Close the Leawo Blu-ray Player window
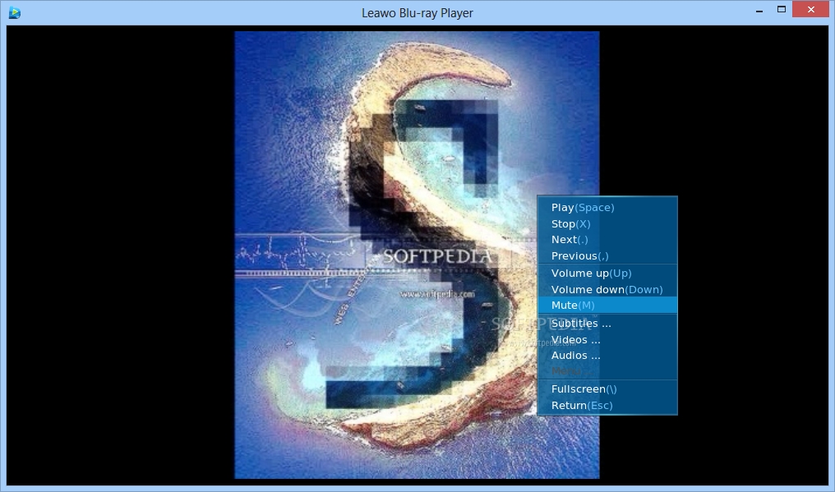This screenshot has width=835, height=492. point(811,10)
